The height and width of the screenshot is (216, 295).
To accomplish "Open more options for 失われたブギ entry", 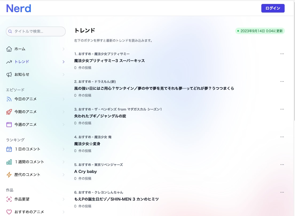I will [x=282, y=109].
